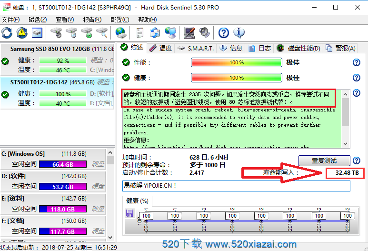
Task: Switch to the 磁盘性能(D) tab
Action: (298, 48)
